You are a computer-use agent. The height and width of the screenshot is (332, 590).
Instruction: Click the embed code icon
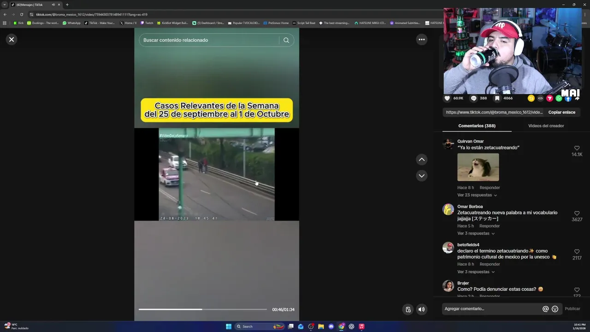[540, 98]
